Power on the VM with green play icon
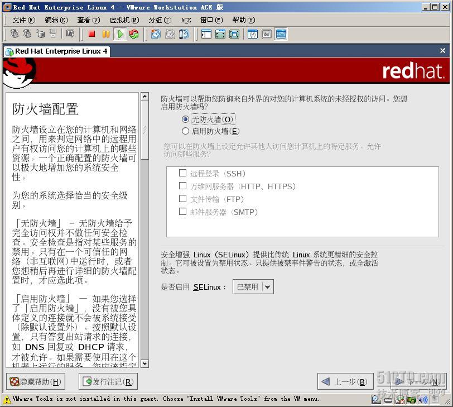The height and width of the screenshot is (407, 453). pyautogui.click(x=120, y=34)
